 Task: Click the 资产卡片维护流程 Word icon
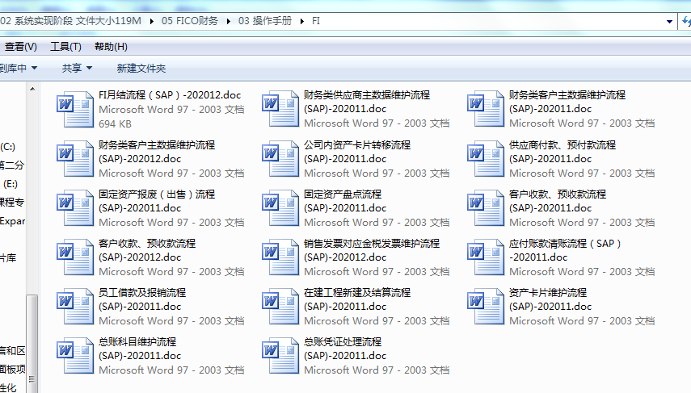tap(486, 307)
